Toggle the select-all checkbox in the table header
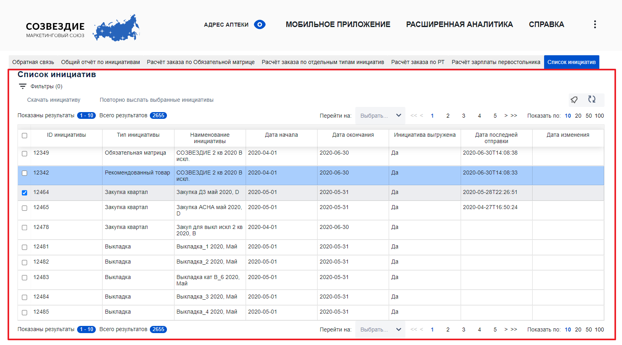The width and height of the screenshot is (622, 345). pos(24,136)
